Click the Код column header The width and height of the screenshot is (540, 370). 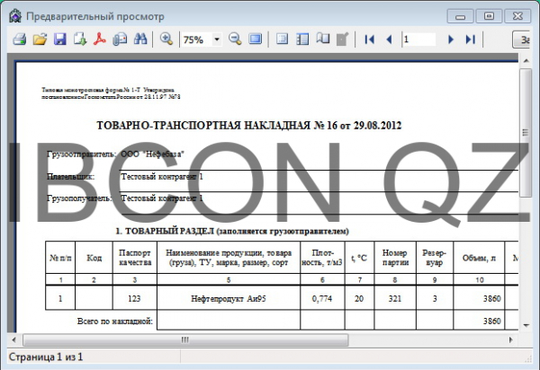(94, 258)
